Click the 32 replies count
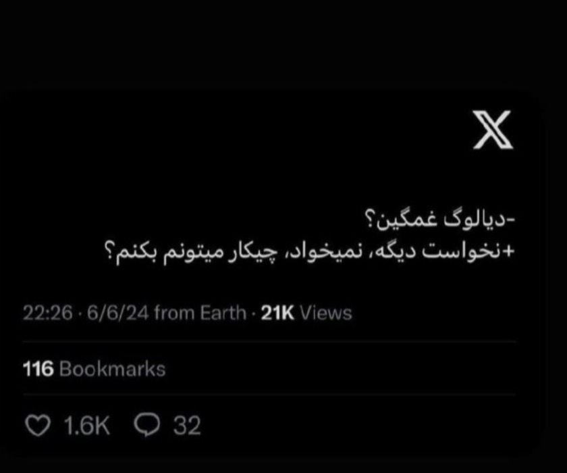Viewport: 567px width, 473px height. click(x=186, y=425)
